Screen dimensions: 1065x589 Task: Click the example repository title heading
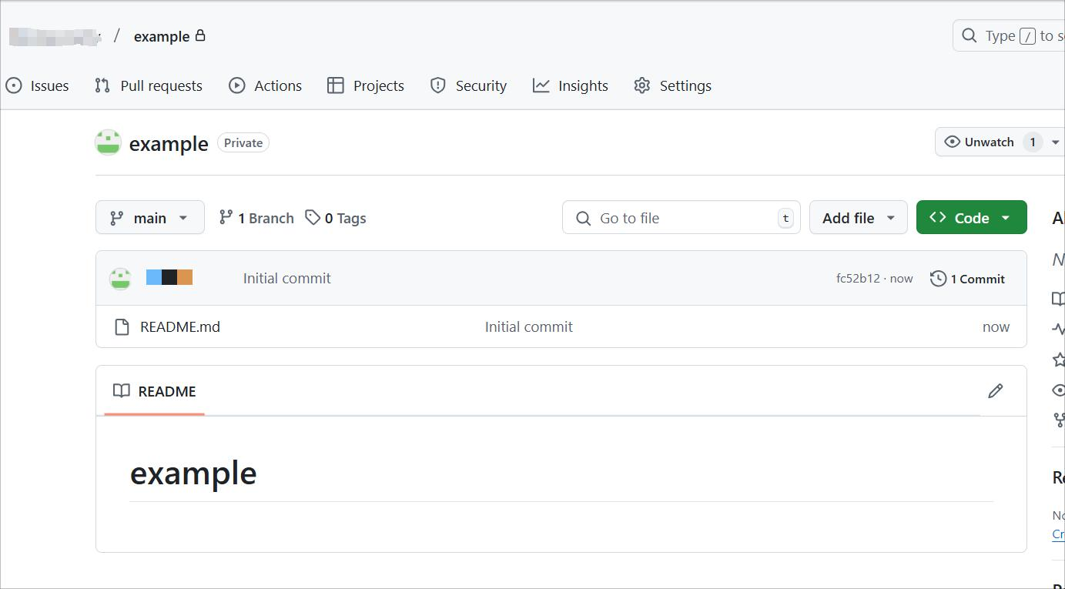(169, 144)
